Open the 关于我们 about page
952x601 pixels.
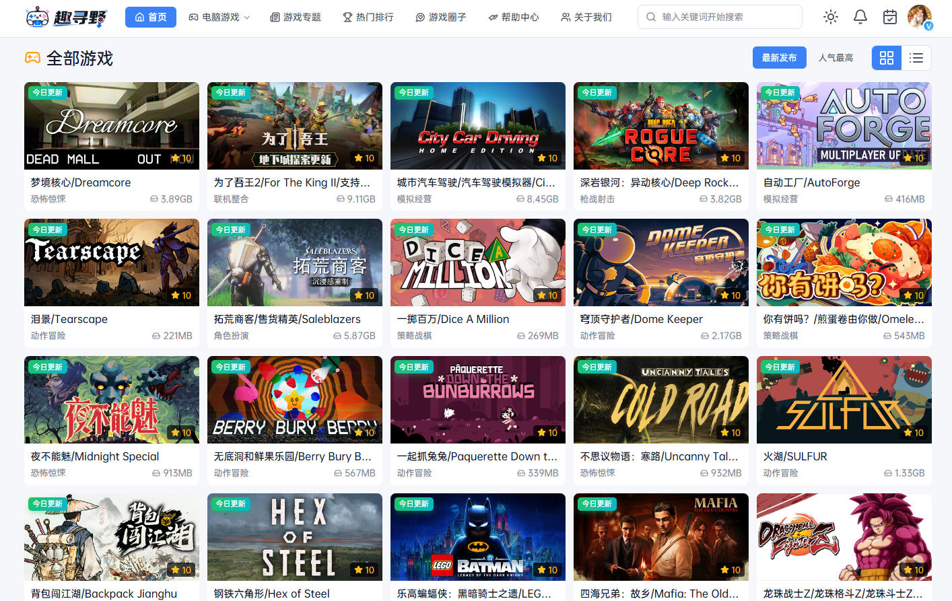pyautogui.click(x=586, y=17)
